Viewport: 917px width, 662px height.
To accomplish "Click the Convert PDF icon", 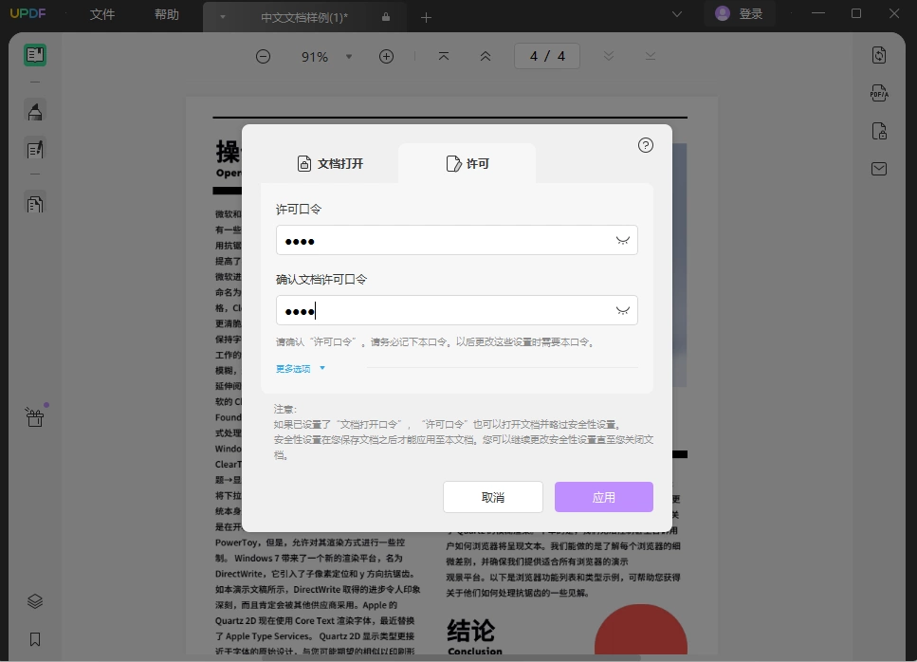I will pyautogui.click(x=879, y=56).
